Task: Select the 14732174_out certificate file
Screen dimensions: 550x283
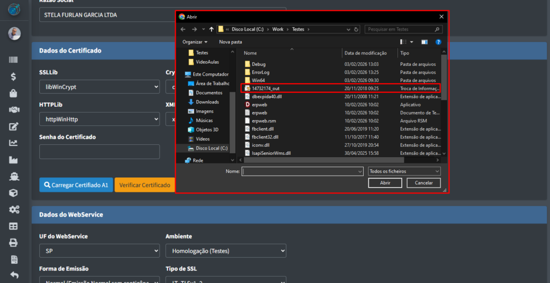Action: coord(266,88)
